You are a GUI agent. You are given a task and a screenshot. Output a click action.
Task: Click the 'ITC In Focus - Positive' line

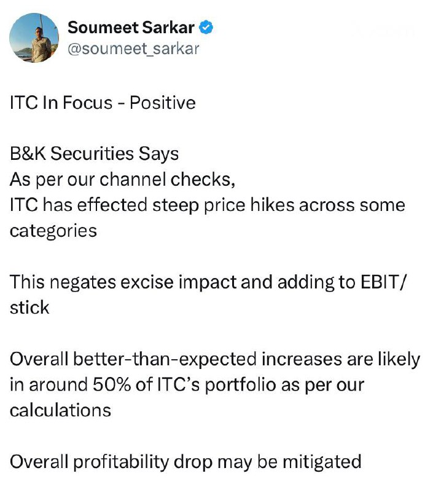(x=103, y=102)
